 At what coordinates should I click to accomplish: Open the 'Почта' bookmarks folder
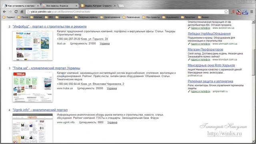coord(22,17)
